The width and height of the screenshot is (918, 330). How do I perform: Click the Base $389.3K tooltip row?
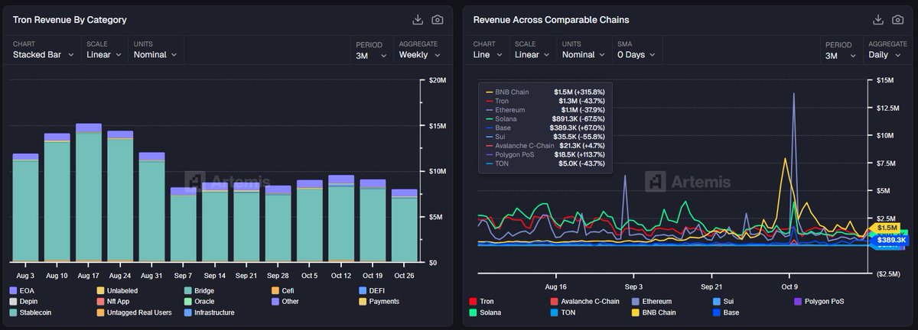point(545,128)
